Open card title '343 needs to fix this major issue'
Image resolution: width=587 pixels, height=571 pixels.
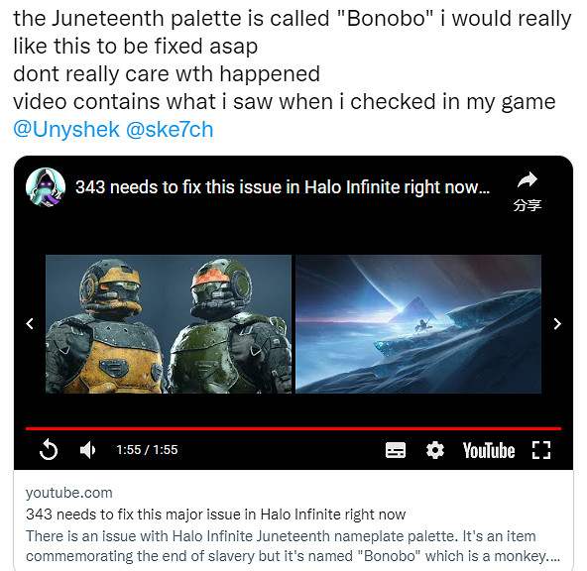pos(215,514)
